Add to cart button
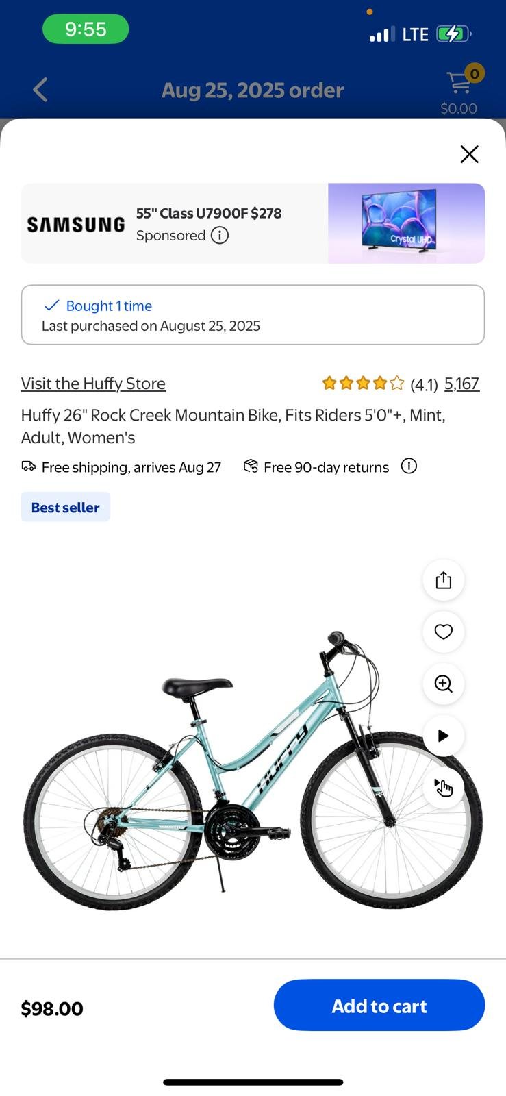 point(379,1005)
